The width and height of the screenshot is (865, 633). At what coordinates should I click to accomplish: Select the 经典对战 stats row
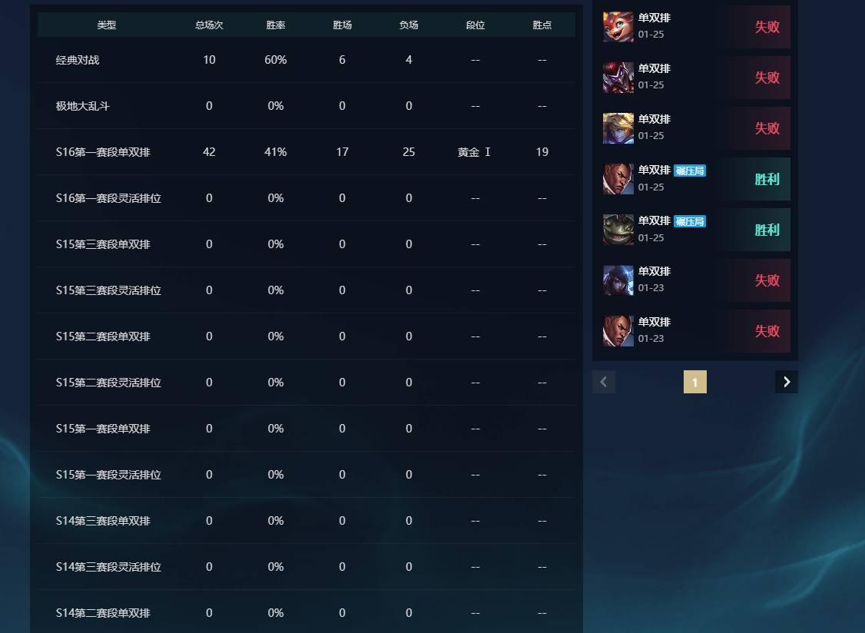tap(307, 60)
